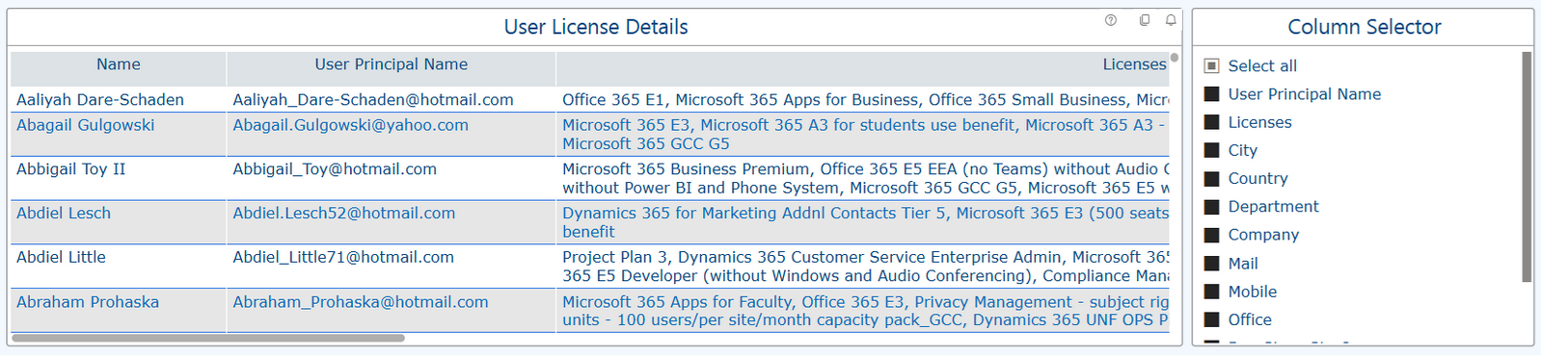Uncheck the Office column checkbox
Screen dimensions: 1541x356
click(x=1212, y=319)
